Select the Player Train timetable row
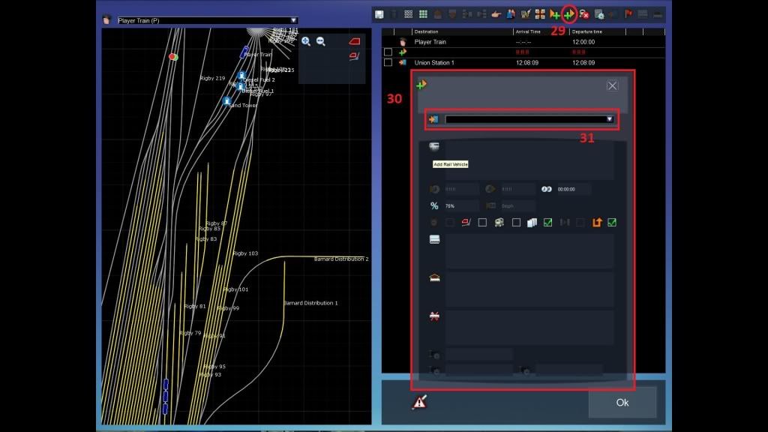The width and height of the screenshot is (768, 432). (x=523, y=42)
